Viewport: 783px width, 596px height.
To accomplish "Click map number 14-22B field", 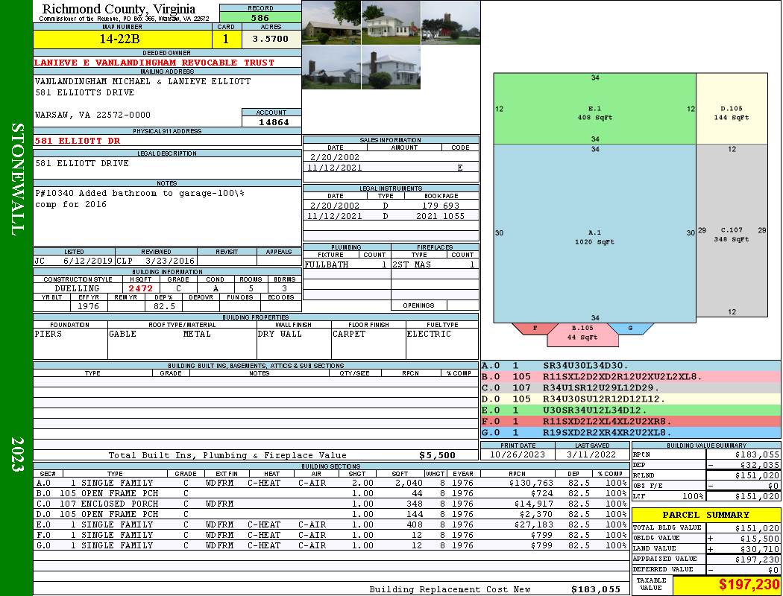I will 122,39.
